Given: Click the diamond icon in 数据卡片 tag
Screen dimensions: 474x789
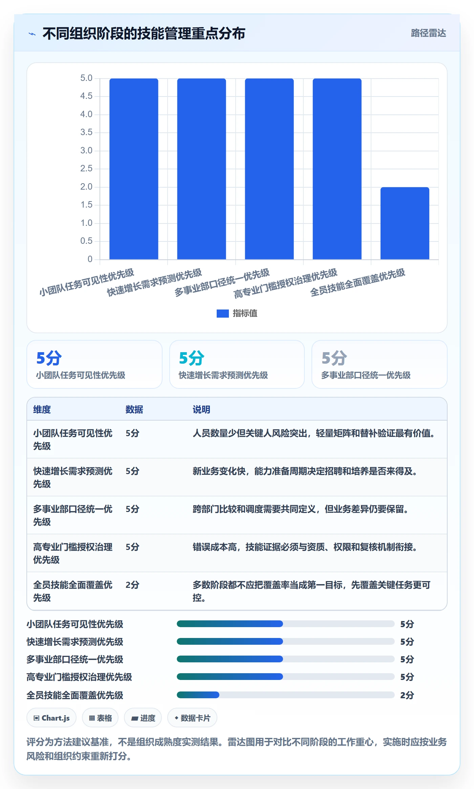Looking at the screenshot, I should 176,718.
